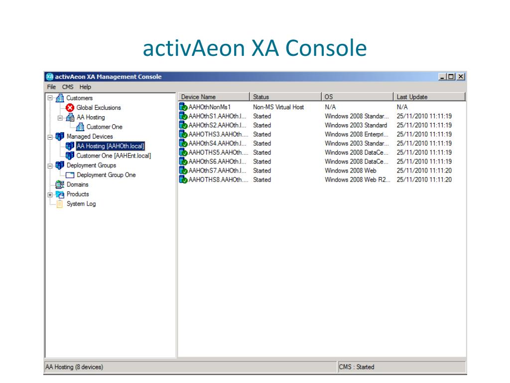Click the CMS : Started status bar panel
This screenshot has width=510, height=383.
(402, 367)
